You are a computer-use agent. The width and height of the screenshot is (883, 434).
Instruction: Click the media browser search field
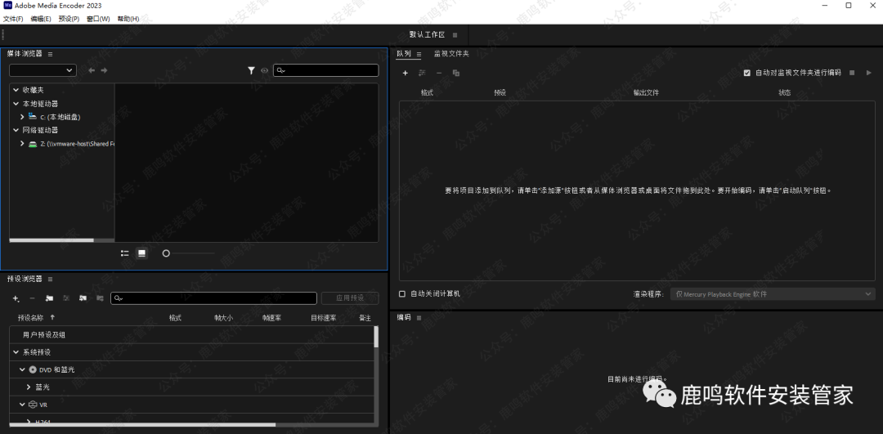pyautogui.click(x=326, y=70)
